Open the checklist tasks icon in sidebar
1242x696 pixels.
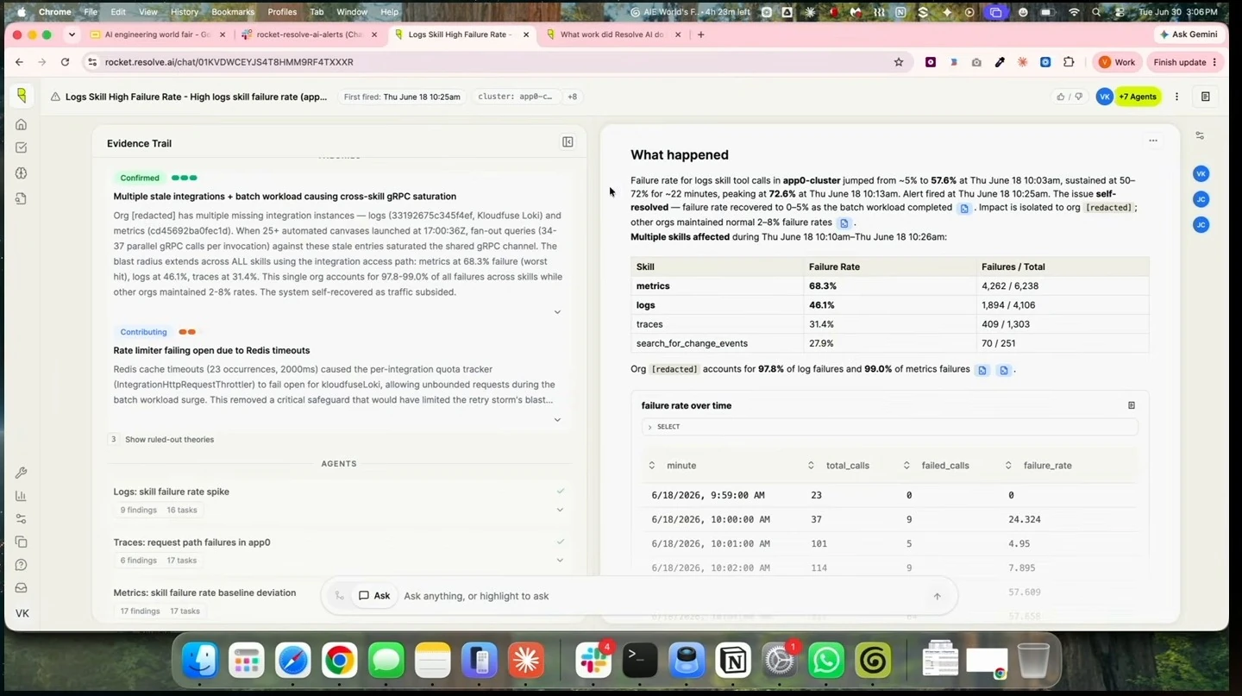pos(22,148)
